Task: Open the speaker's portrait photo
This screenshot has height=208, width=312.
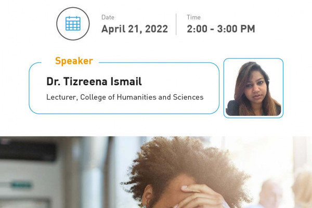Action: (x=253, y=87)
